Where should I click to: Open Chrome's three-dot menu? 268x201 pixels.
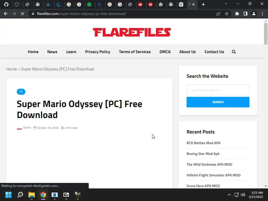262,14
